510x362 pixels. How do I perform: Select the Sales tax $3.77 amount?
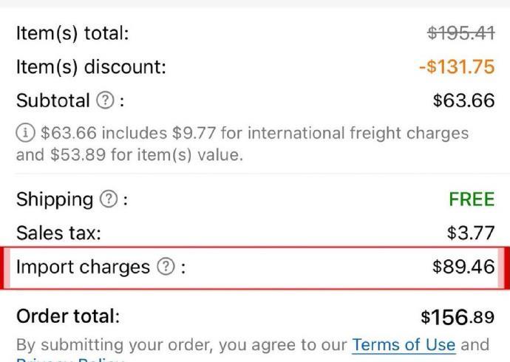[471, 233]
